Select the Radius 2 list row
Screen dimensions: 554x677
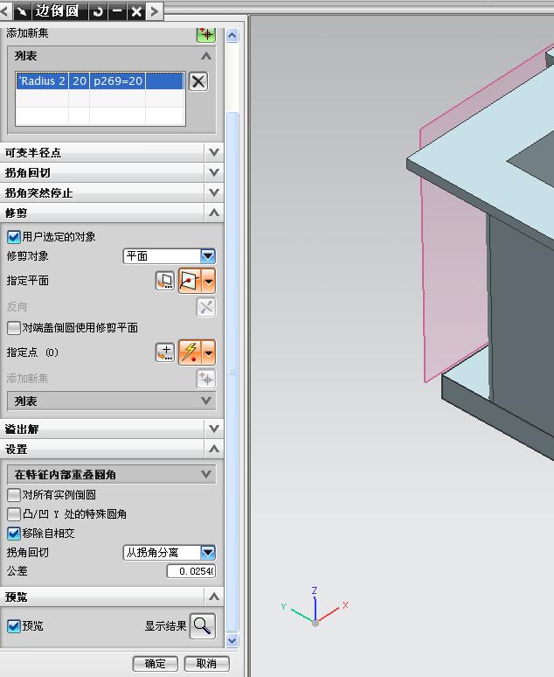[100, 80]
